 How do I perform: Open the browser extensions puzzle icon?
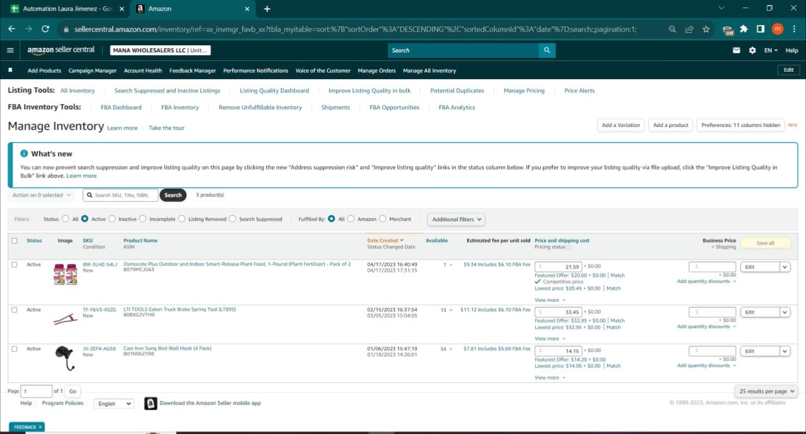pyautogui.click(x=744, y=29)
